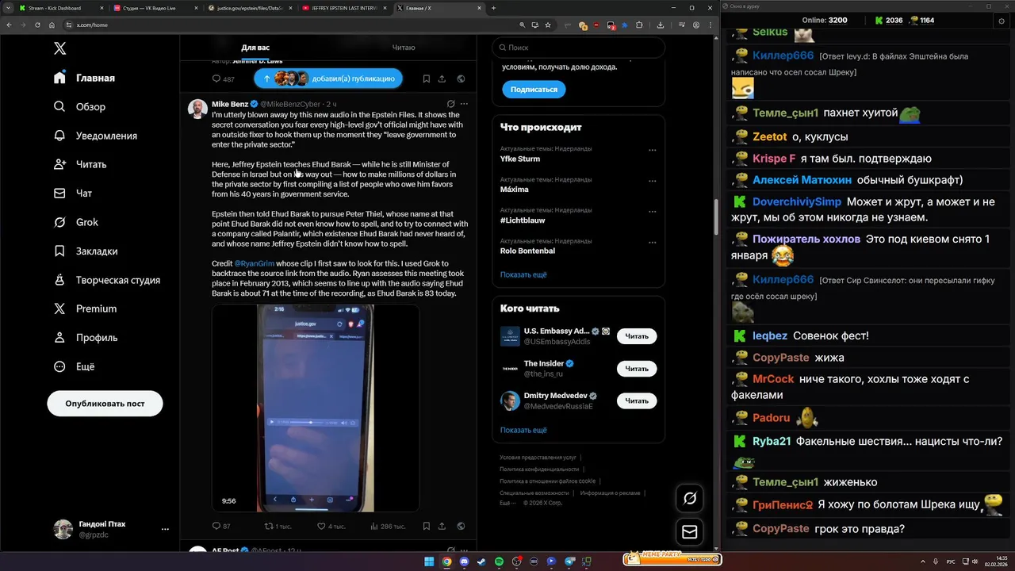
Task: Open options for #Lichtblauw trend
Action: tap(652, 211)
